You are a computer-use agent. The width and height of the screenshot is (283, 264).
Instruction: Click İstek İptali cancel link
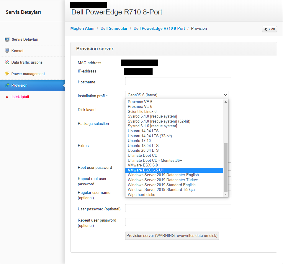[x=20, y=97]
